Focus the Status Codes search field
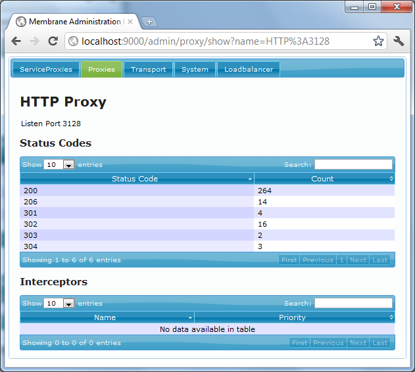The width and height of the screenshot is (415, 372). (x=353, y=164)
